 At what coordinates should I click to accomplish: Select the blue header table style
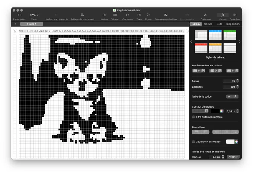click(x=215, y=35)
